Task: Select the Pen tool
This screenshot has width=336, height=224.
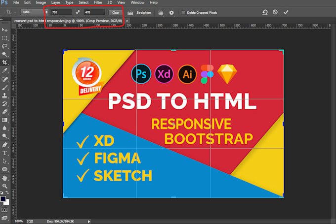Action: 4,145
